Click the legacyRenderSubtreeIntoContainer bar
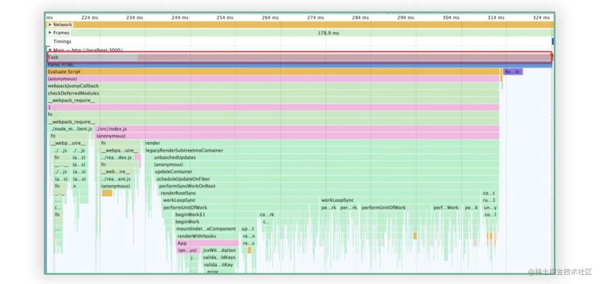The height and width of the screenshot is (284, 600). coord(322,151)
